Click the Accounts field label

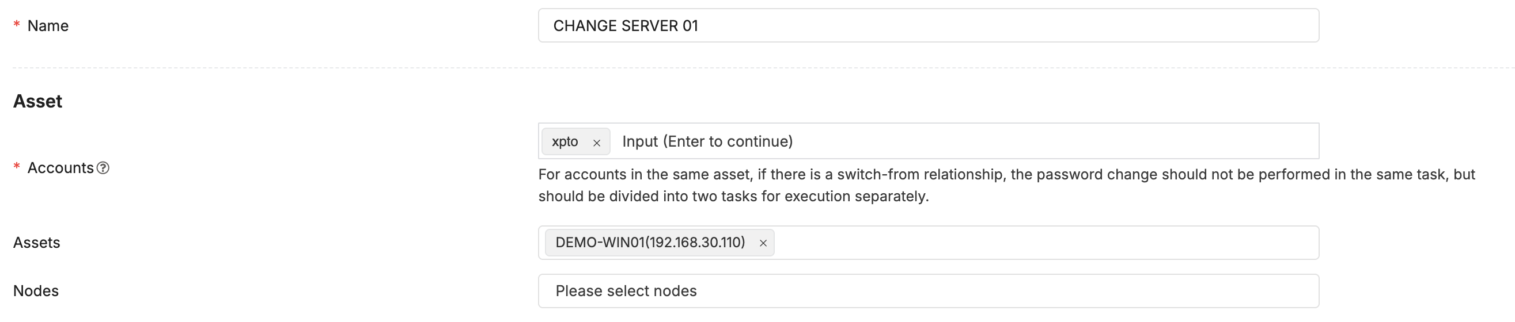point(60,168)
